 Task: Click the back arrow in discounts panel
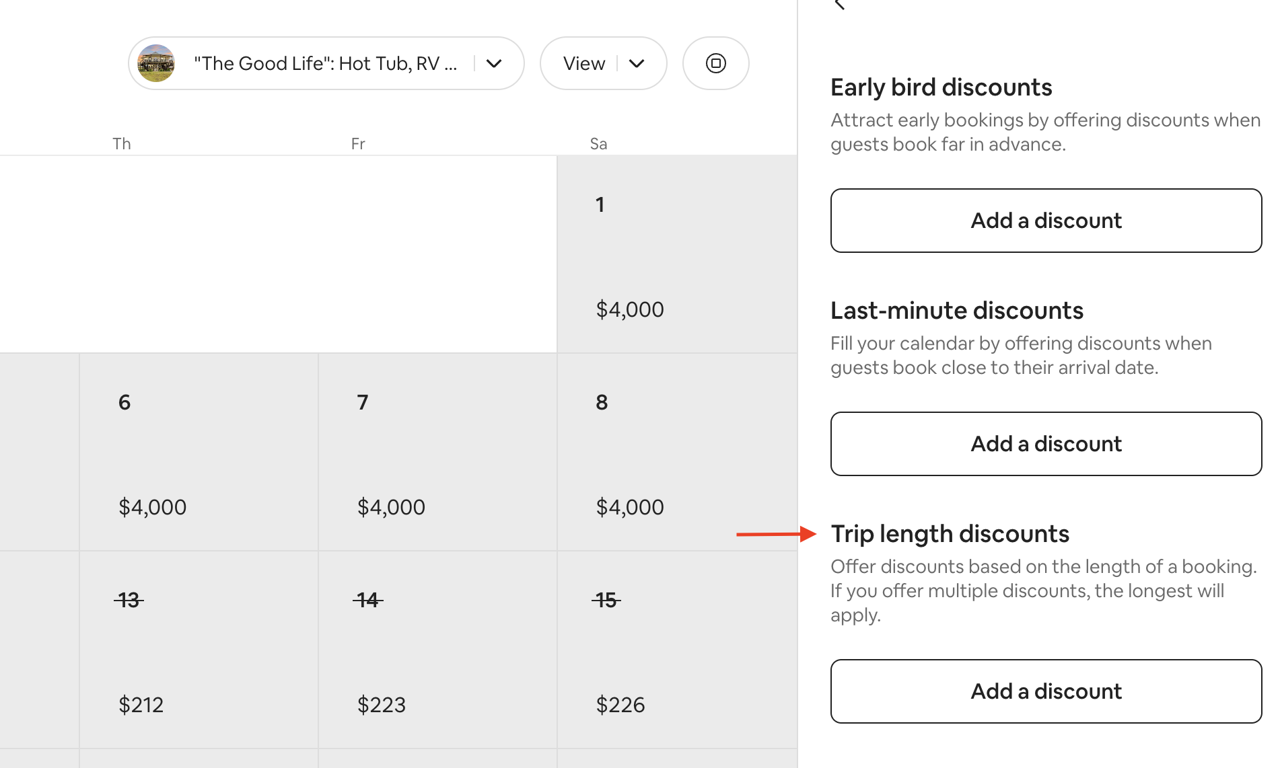pos(839,5)
